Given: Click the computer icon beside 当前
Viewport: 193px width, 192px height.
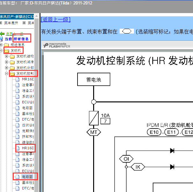Looking at the screenshot, I should coord(2,39).
